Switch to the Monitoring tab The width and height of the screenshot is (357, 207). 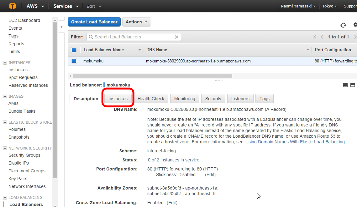[185, 99]
